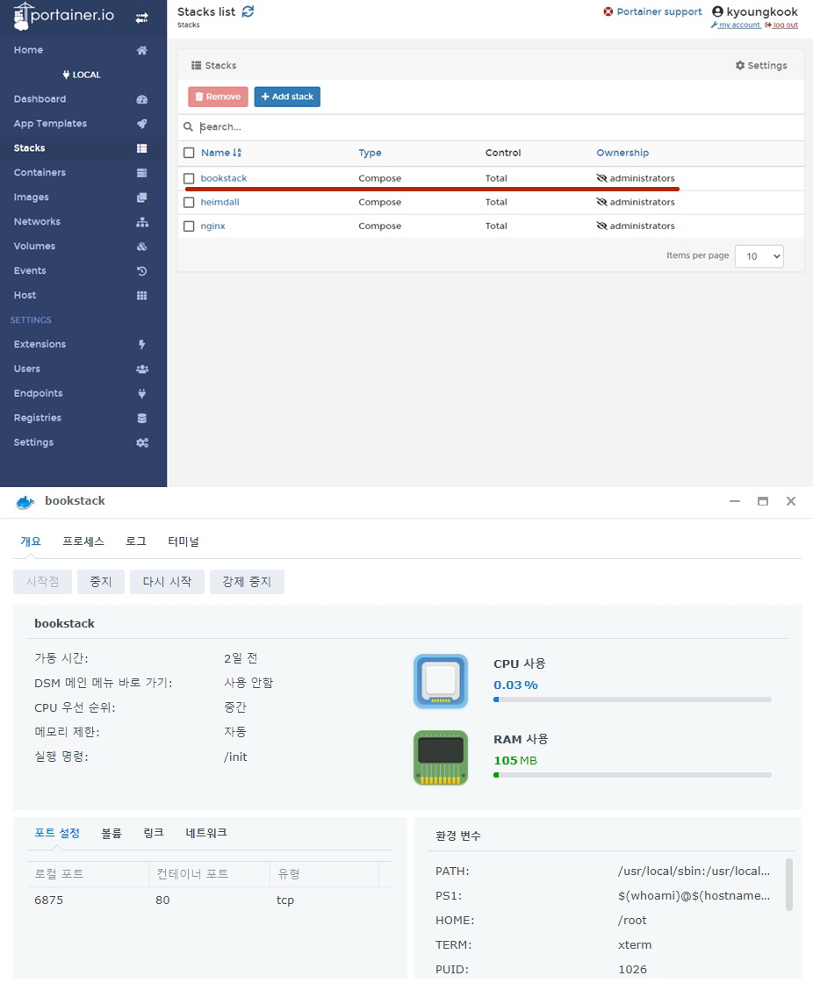Select the 링크 tab
Viewport: 813px width, 990px height.
tap(154, 833)
